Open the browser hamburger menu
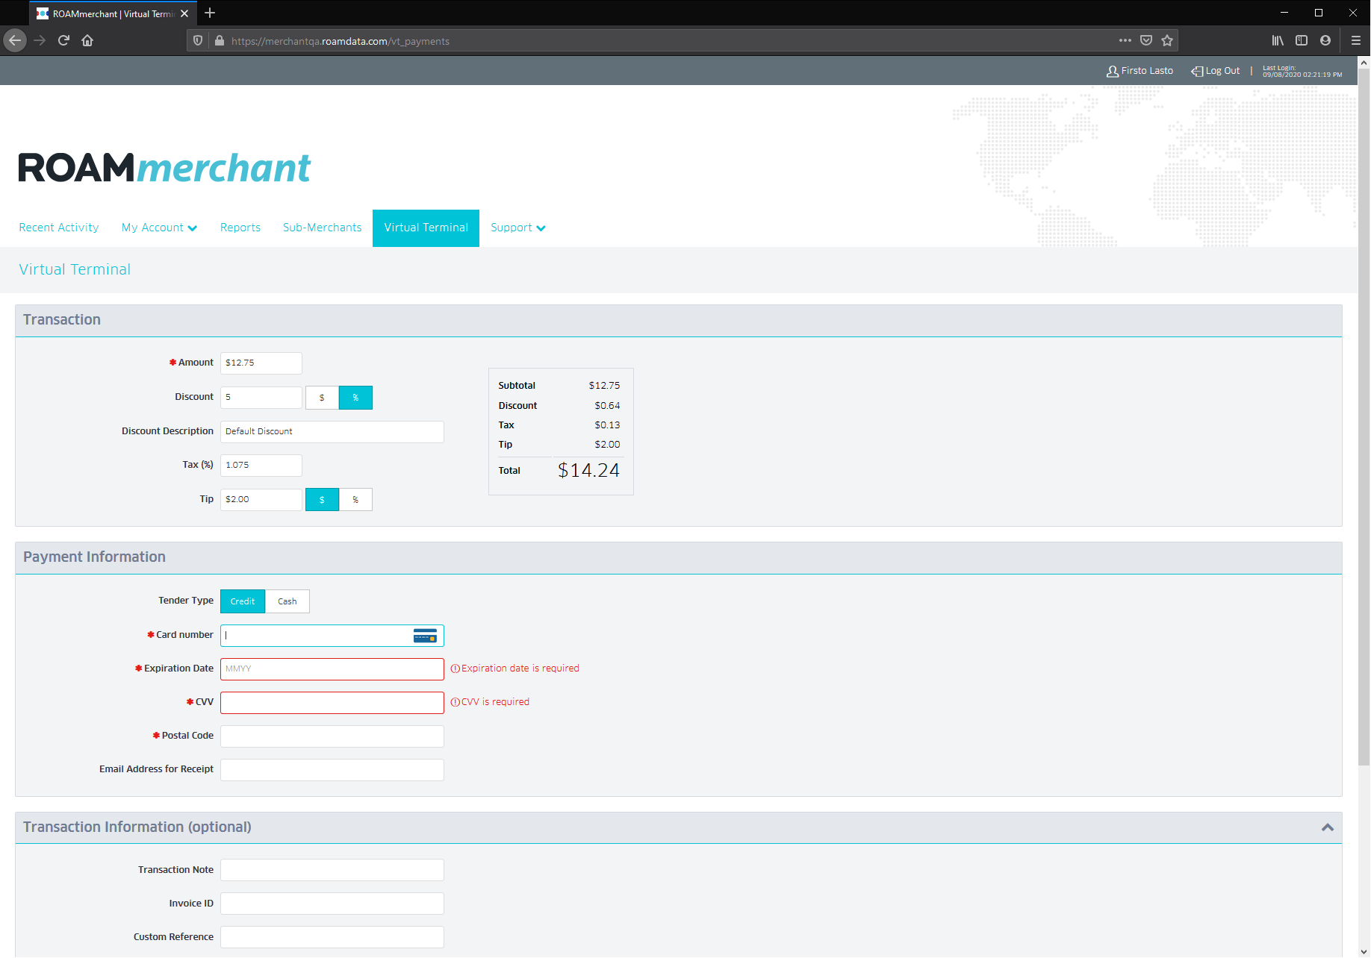The height and width of the screenshot is (958, 1371). 1356,40
